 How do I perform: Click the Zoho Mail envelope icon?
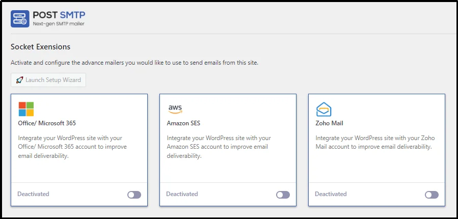324,109
